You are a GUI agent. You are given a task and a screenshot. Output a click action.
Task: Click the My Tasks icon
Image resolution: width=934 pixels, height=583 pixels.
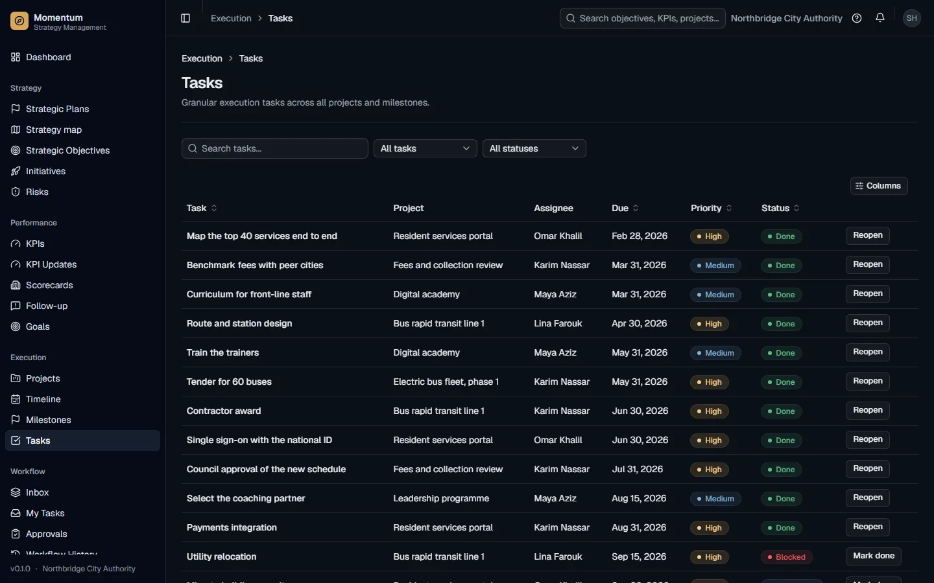click(x=16, y=513)
